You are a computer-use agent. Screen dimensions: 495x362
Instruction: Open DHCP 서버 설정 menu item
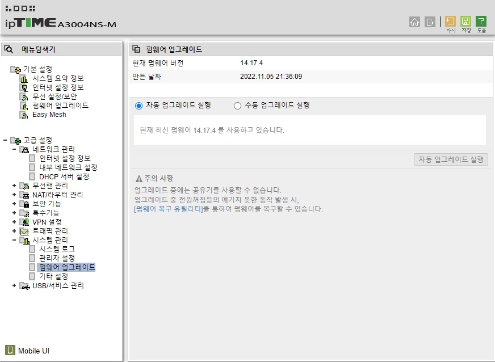click(64, 176)
